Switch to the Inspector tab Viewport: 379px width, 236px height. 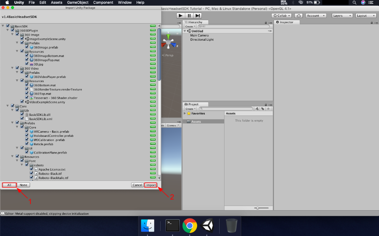(287, 22)
